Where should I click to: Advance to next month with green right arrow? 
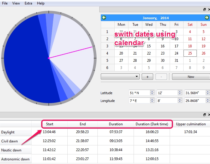[207, 18]
